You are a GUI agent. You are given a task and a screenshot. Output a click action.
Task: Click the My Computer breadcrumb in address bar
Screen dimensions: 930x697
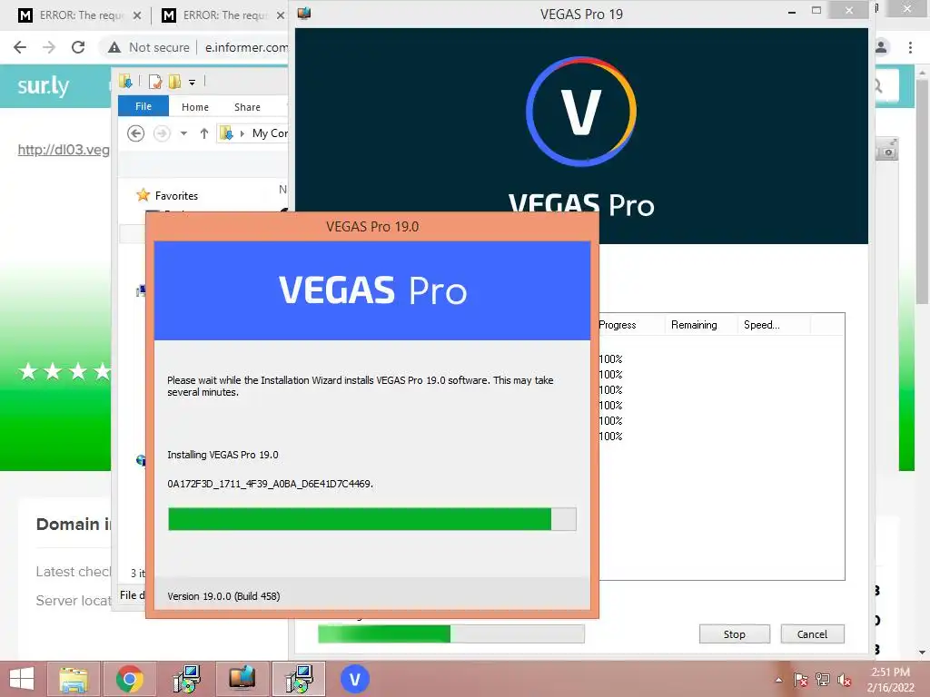pos(270,133)
